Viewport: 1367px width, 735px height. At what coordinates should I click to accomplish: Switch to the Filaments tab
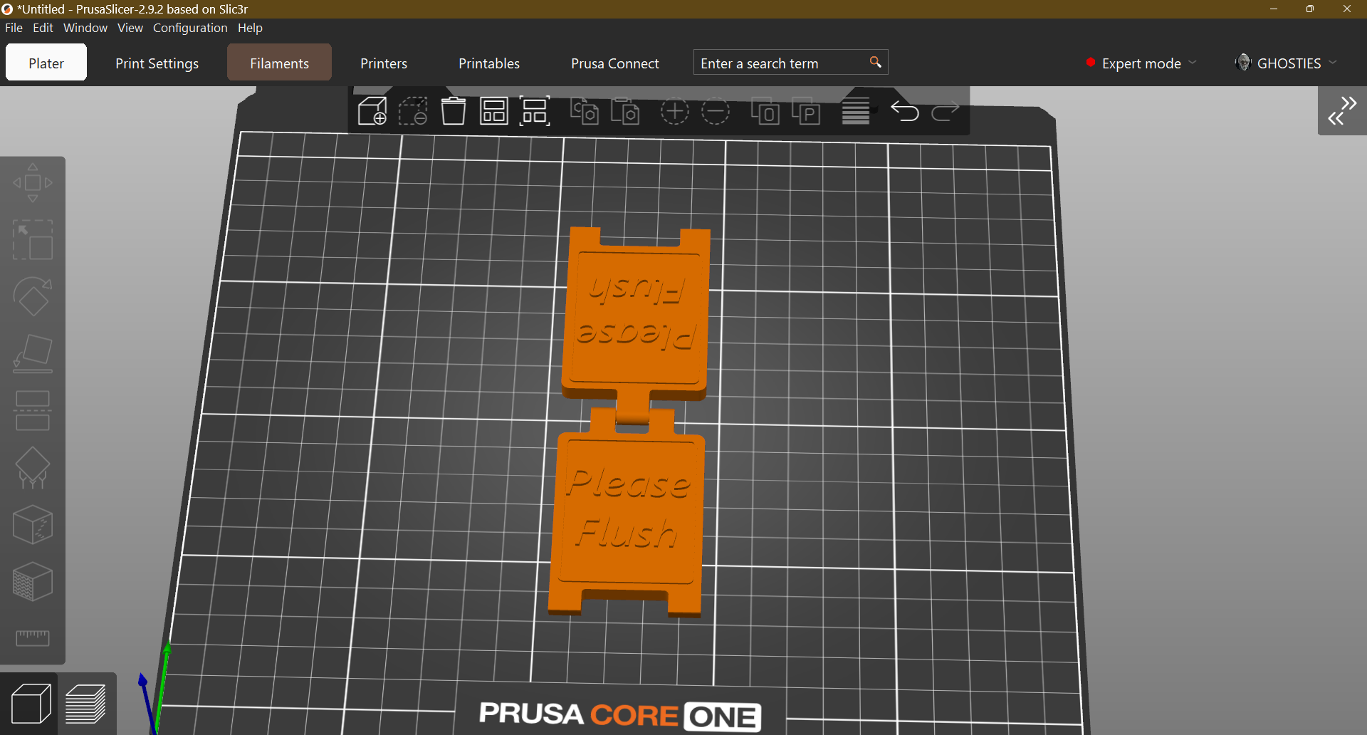[x=279, y=63]
